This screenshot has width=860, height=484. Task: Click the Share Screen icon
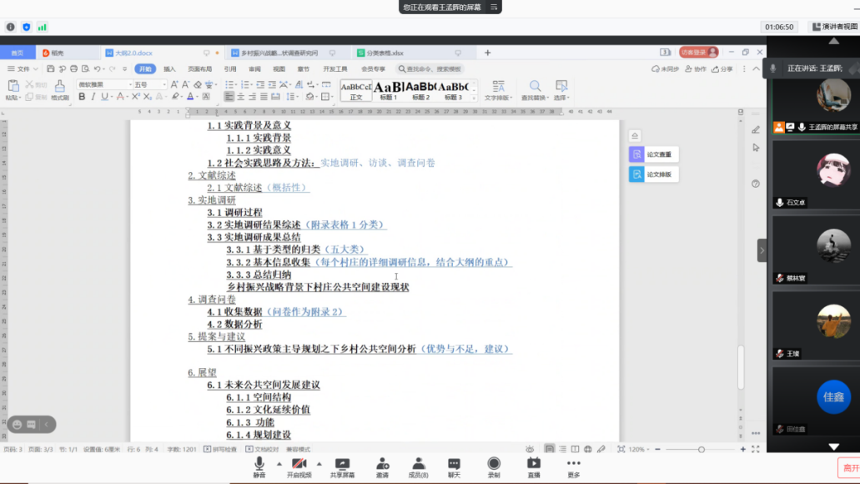pos(342,467)
